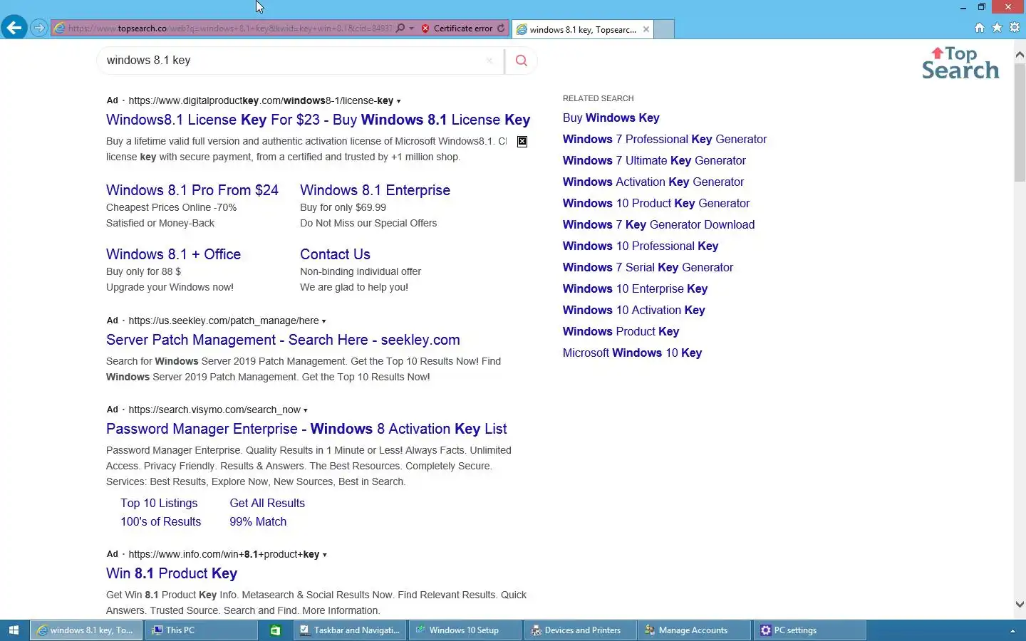Click the browser forward arrow button
This screenshot has height=641, width=1026.
(39, 28)
